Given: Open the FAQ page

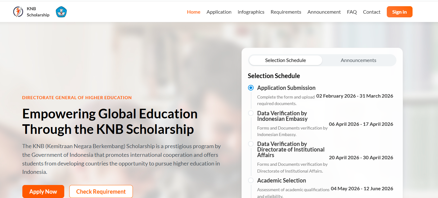Looking at the screenshot, I should pyautogui.click(x=352, y=12).
